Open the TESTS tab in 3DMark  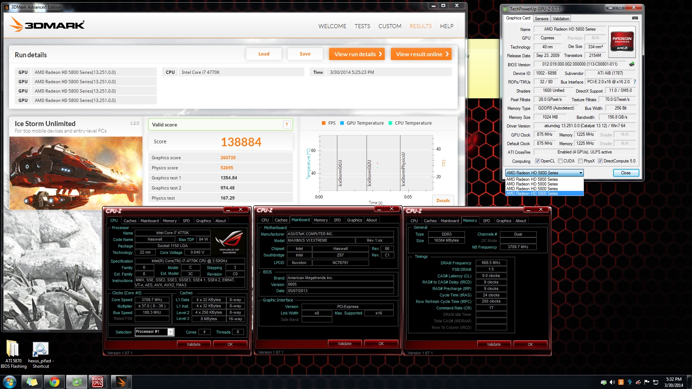(x=362, y=26)
